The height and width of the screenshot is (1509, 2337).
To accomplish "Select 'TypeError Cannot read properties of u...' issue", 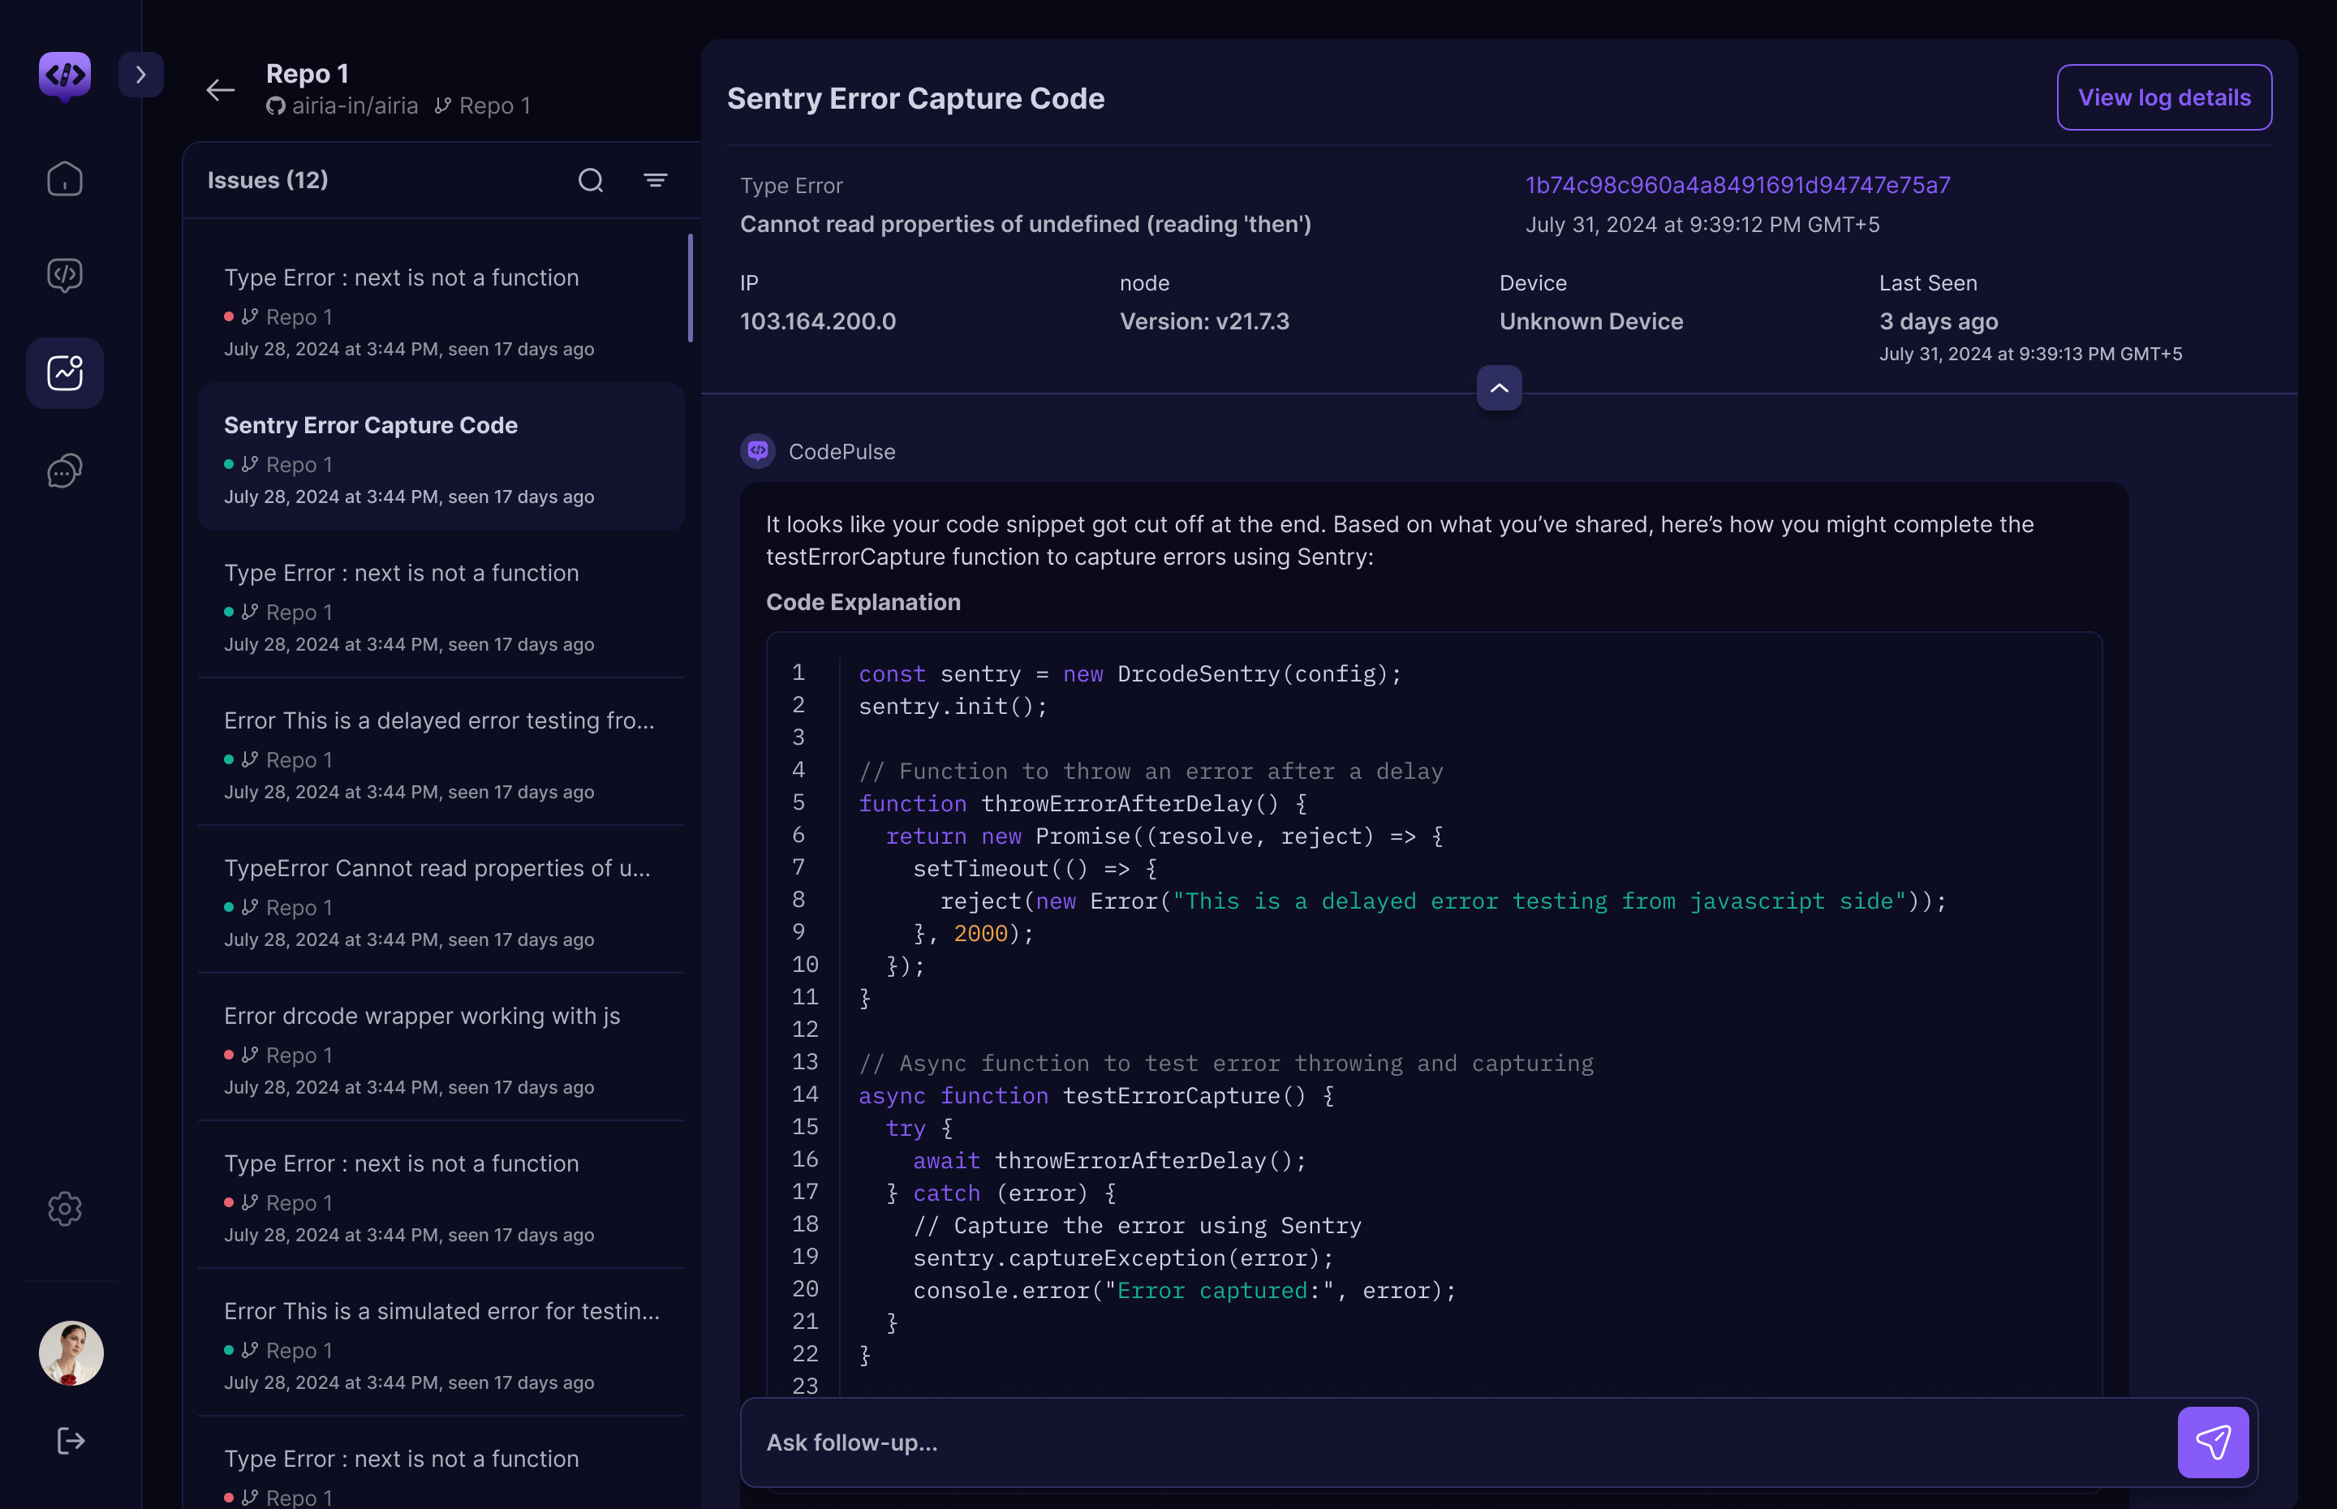I will pos(441,901).
